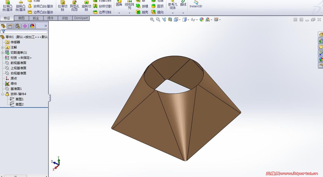
Task: Select the 圆顶 dome tool
Action: click(x=158, y=6)
